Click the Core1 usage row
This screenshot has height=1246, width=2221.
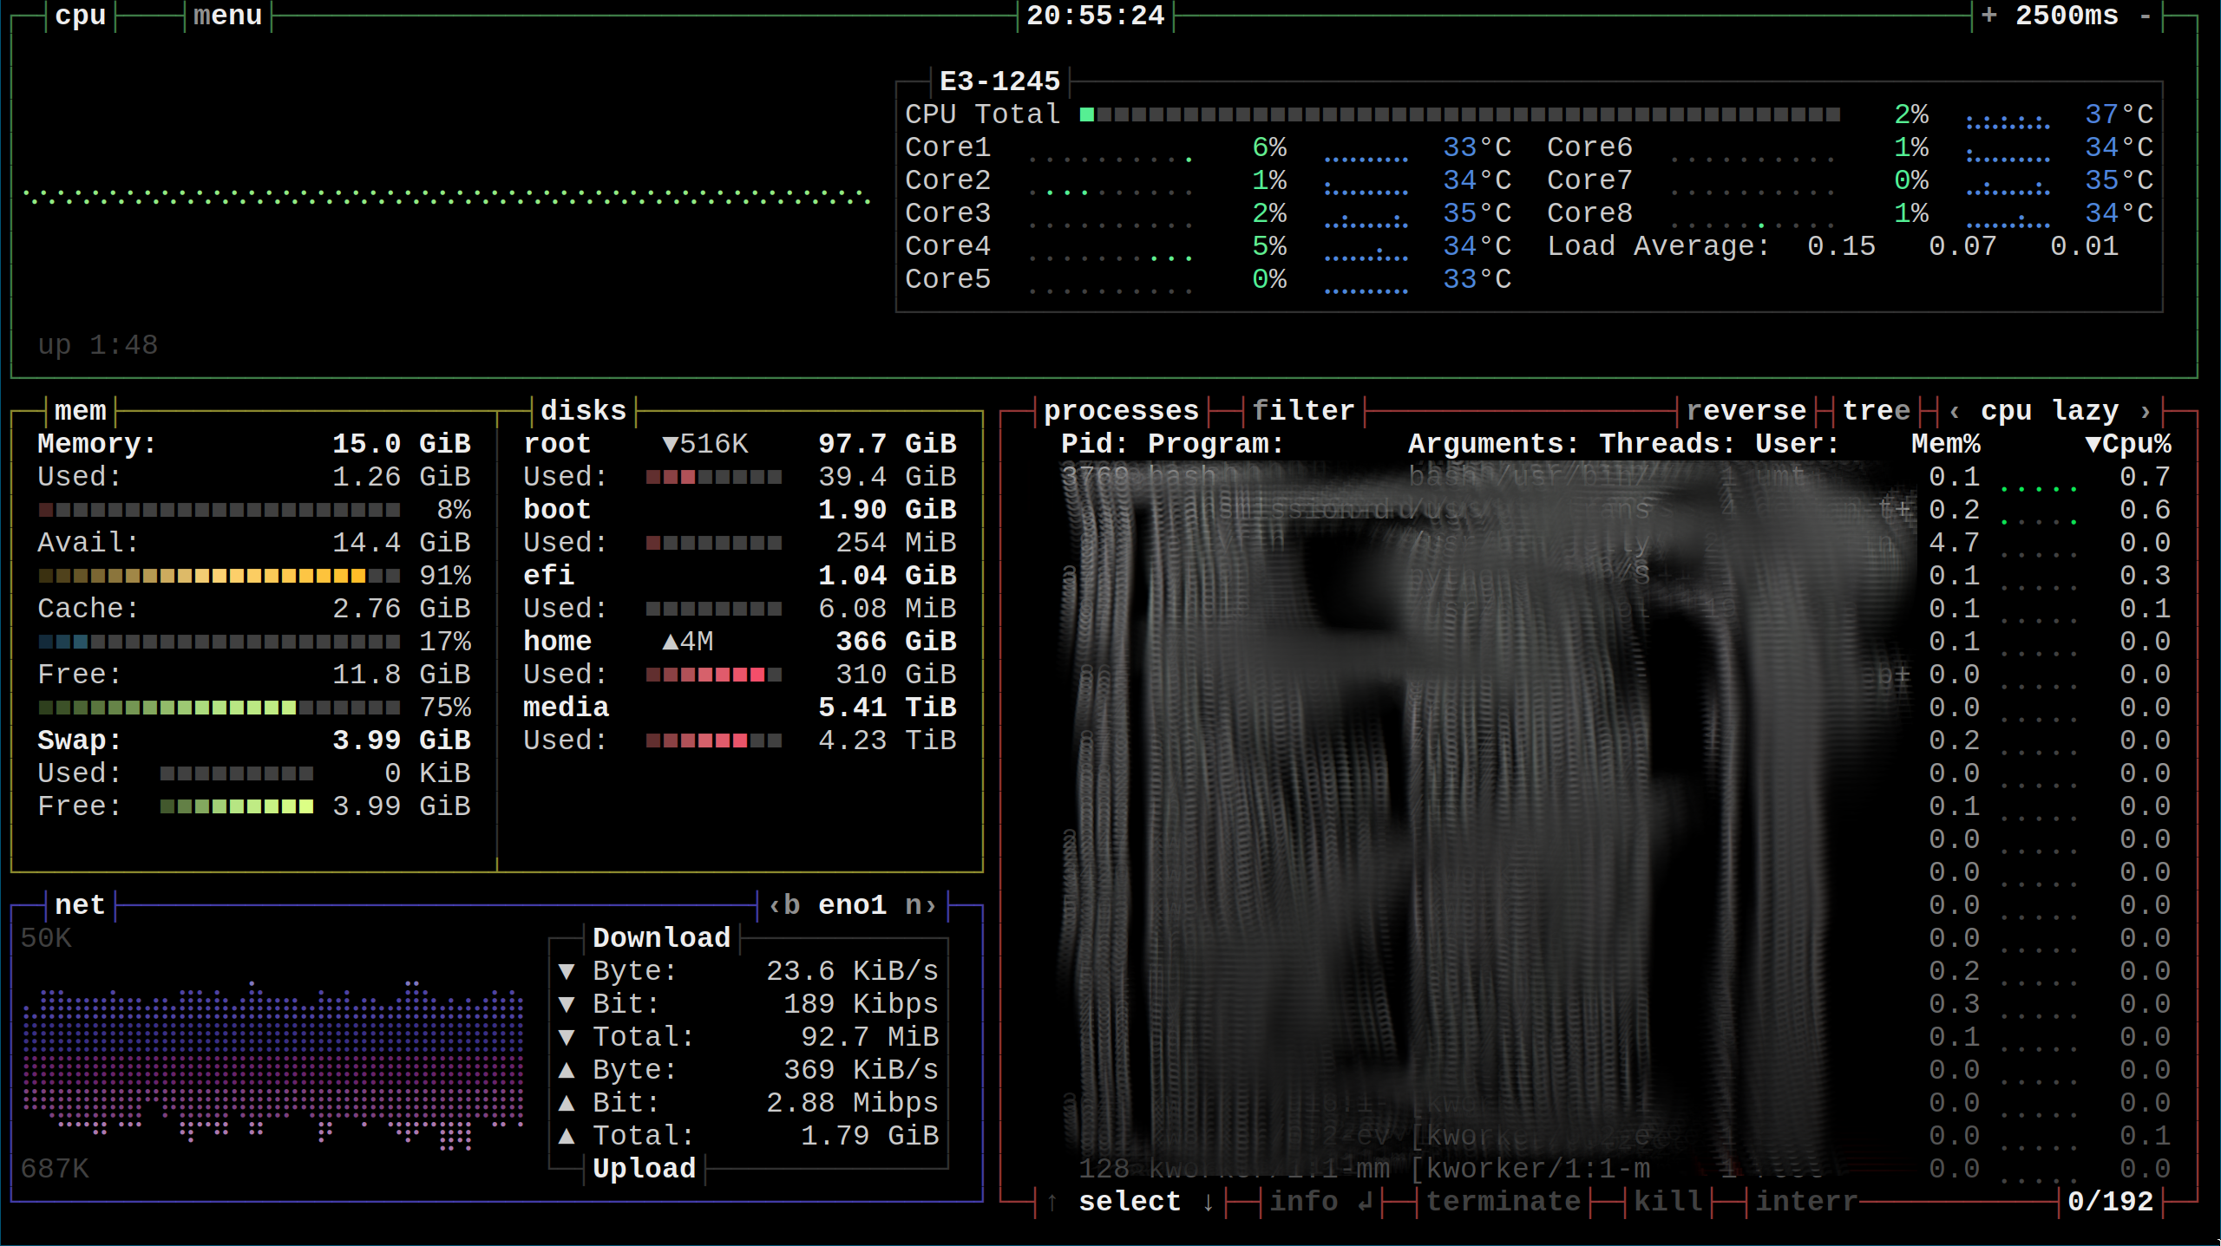pos(1209,147)
